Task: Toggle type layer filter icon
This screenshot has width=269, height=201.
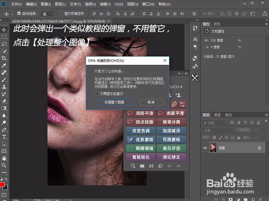Action: [245, 122]
